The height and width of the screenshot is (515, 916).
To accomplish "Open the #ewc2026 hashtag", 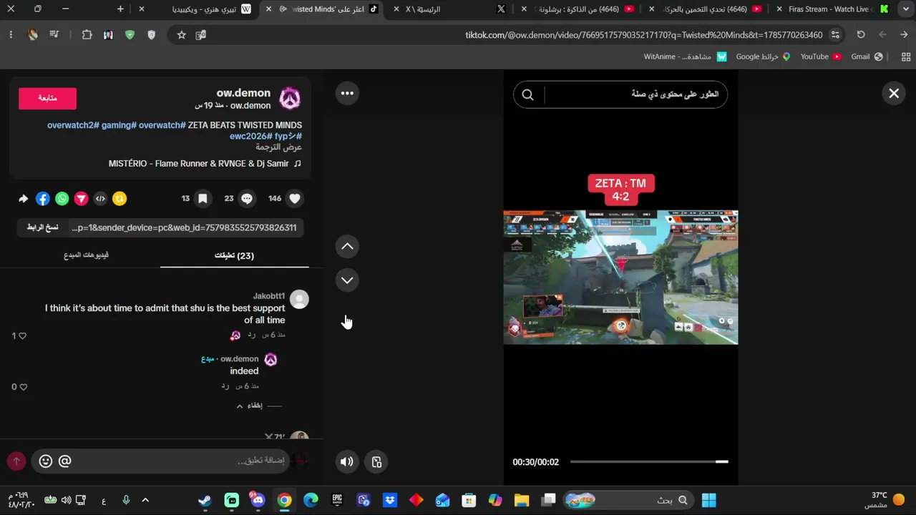I will (251, 136).
